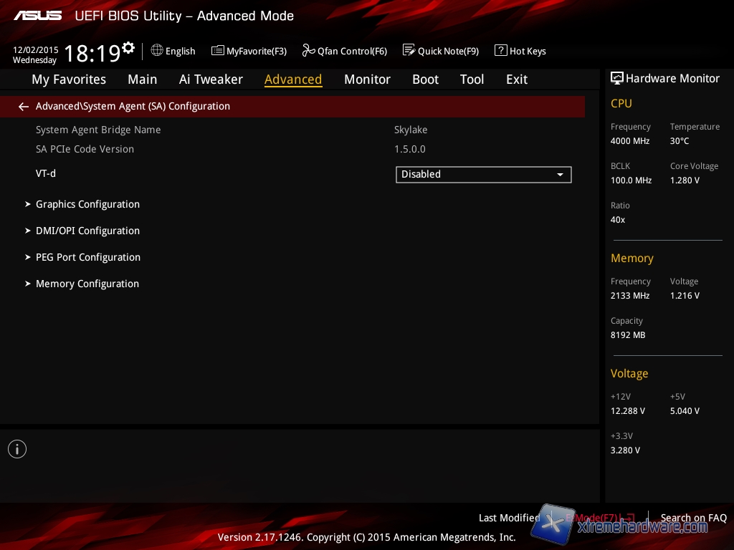Click Search on FAQ link
This screenshot has height=550, width=734.
(x=693, y=518)
